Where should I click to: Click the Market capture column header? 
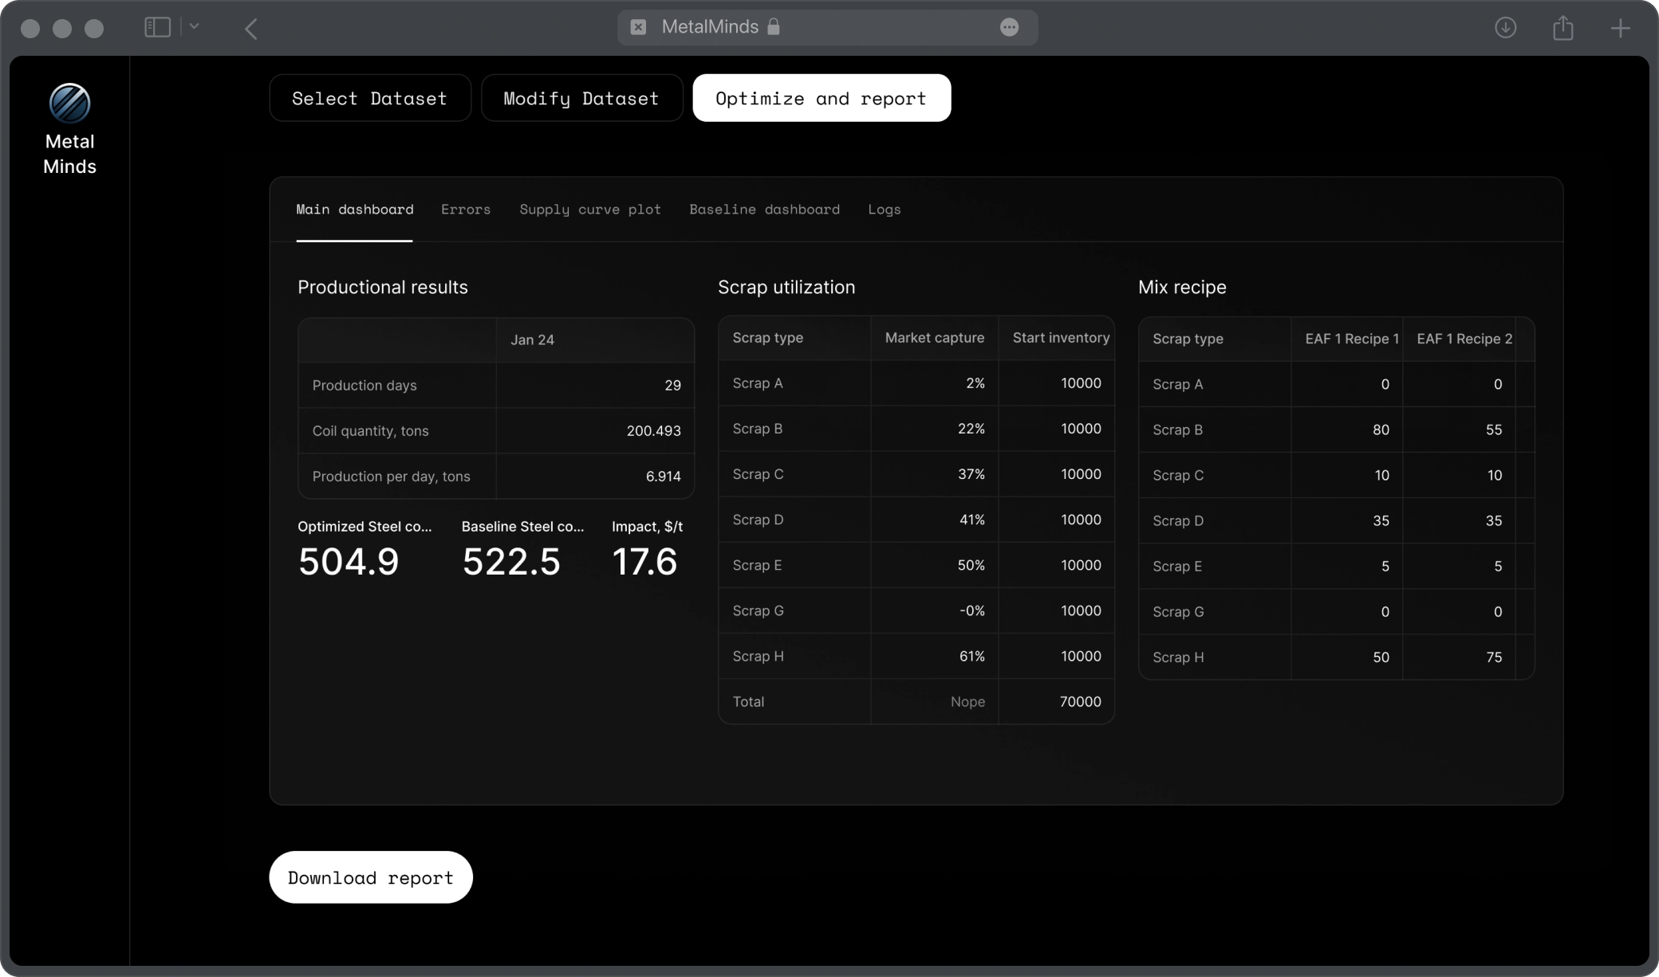934,338
